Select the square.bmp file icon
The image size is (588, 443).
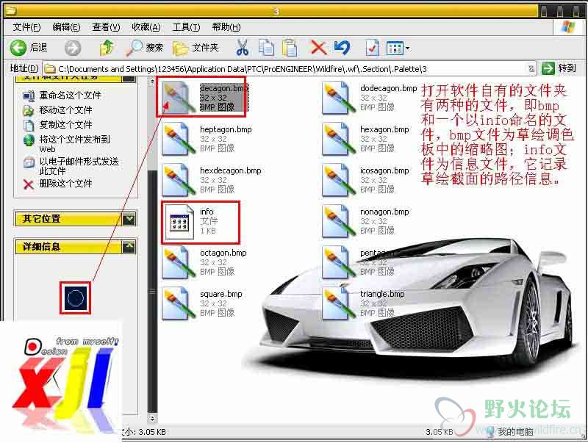point(179,303)
